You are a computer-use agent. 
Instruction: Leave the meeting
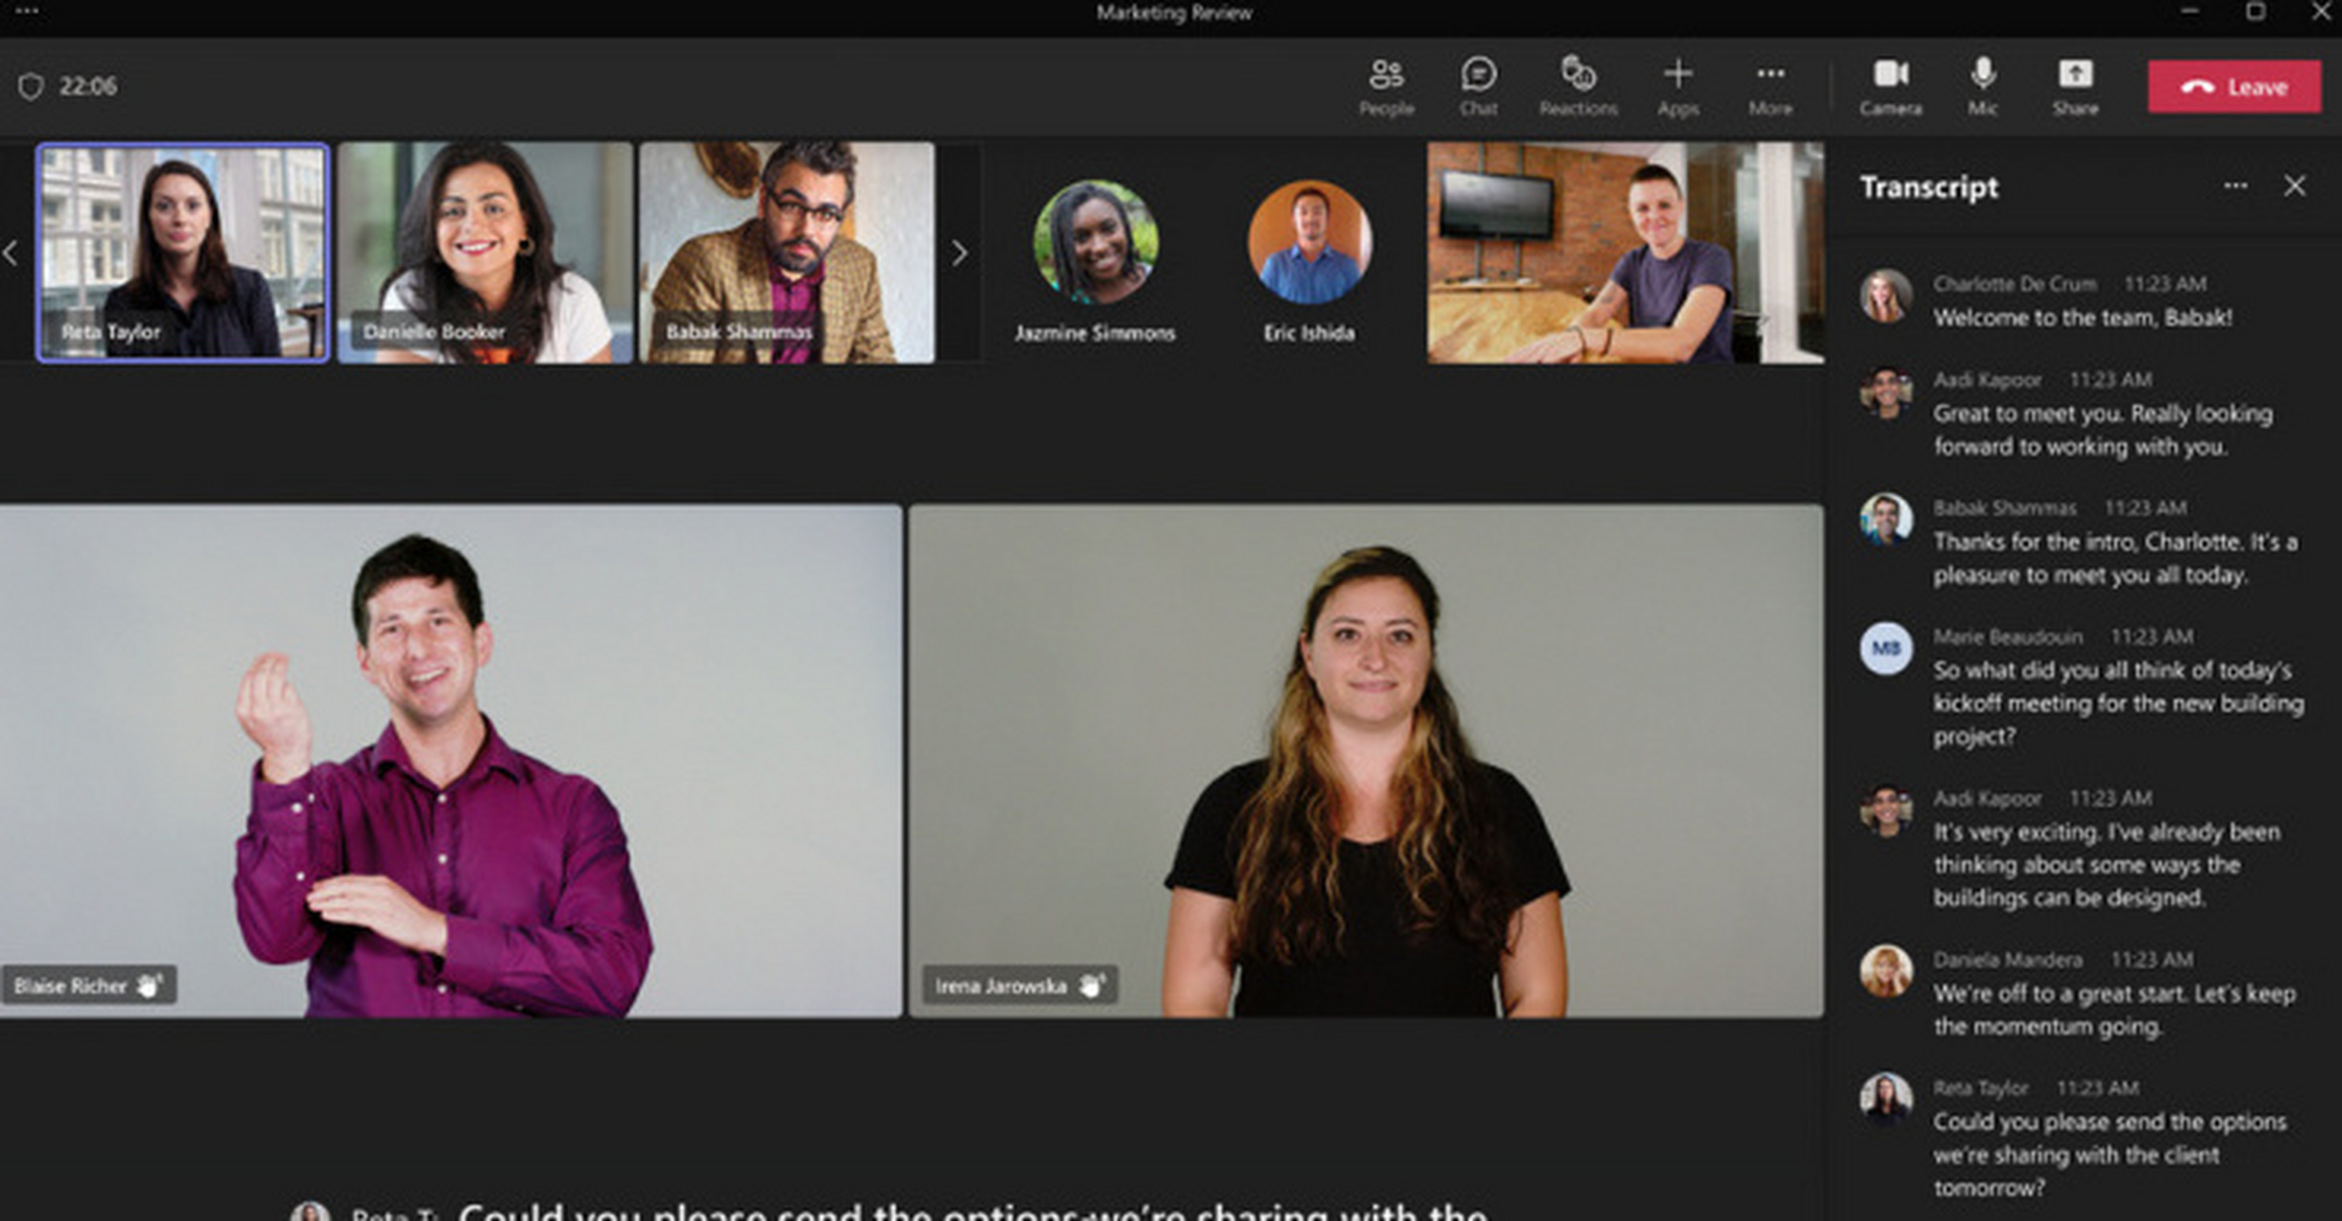click(x=2233, y=87)
